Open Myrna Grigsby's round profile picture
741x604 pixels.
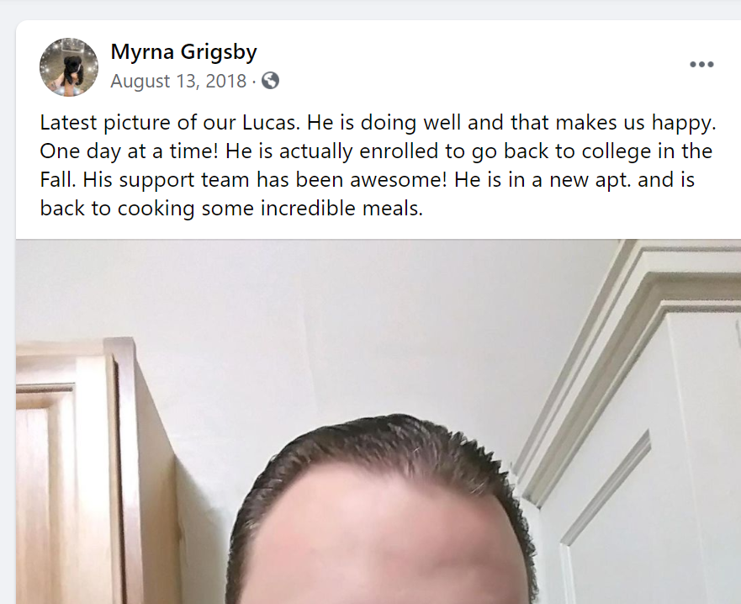click(69, 67)
